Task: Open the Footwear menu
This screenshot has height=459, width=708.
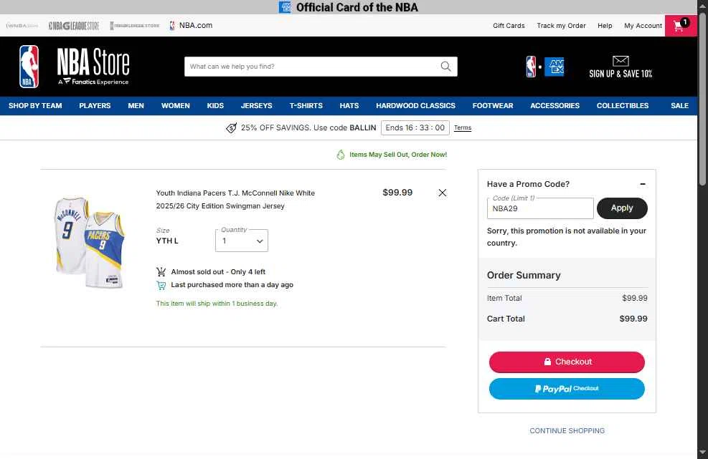Action: pos(493,105)
